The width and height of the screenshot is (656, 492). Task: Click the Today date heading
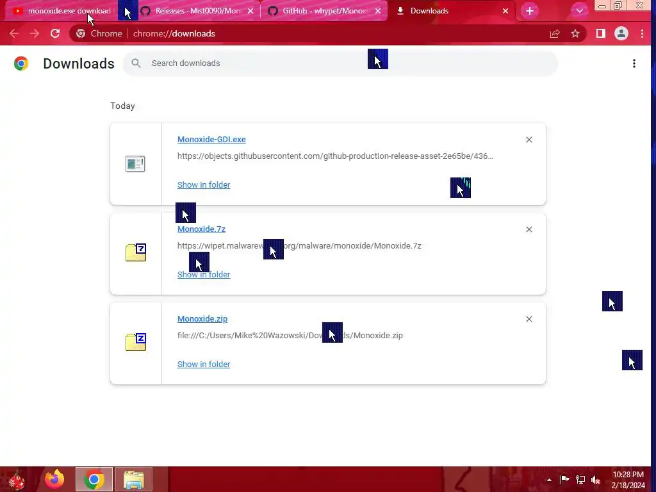click(122, 106)
